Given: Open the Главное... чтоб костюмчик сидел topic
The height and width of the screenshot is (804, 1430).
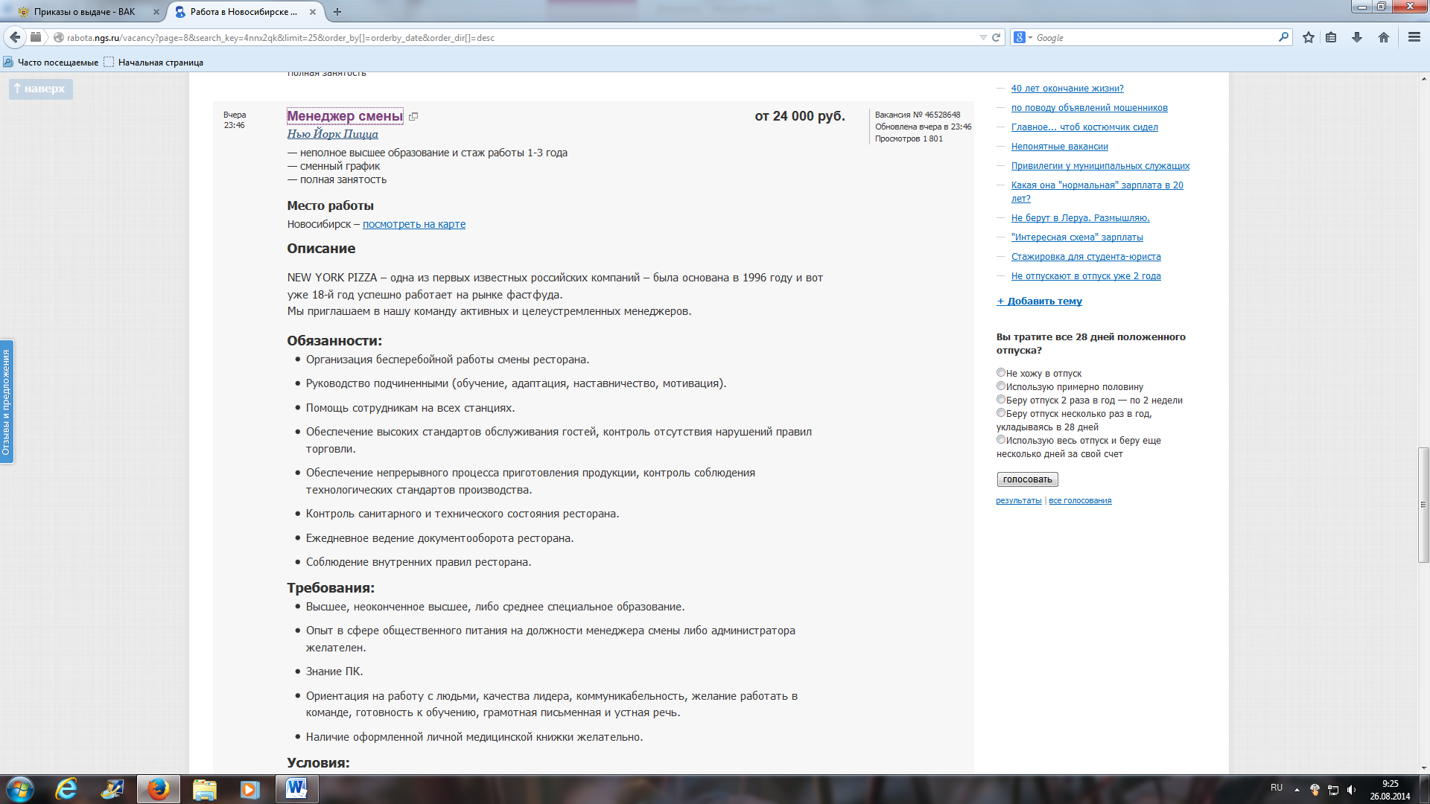Looking at the screenshot, I should [1084, 127].
